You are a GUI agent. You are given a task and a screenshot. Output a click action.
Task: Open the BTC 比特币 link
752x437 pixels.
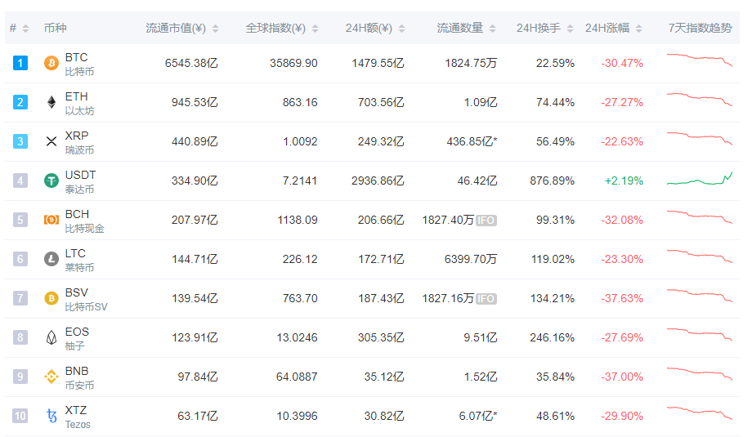coord(79,65)
